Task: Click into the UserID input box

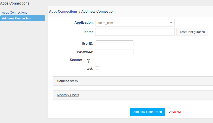Action: point(115,43)
